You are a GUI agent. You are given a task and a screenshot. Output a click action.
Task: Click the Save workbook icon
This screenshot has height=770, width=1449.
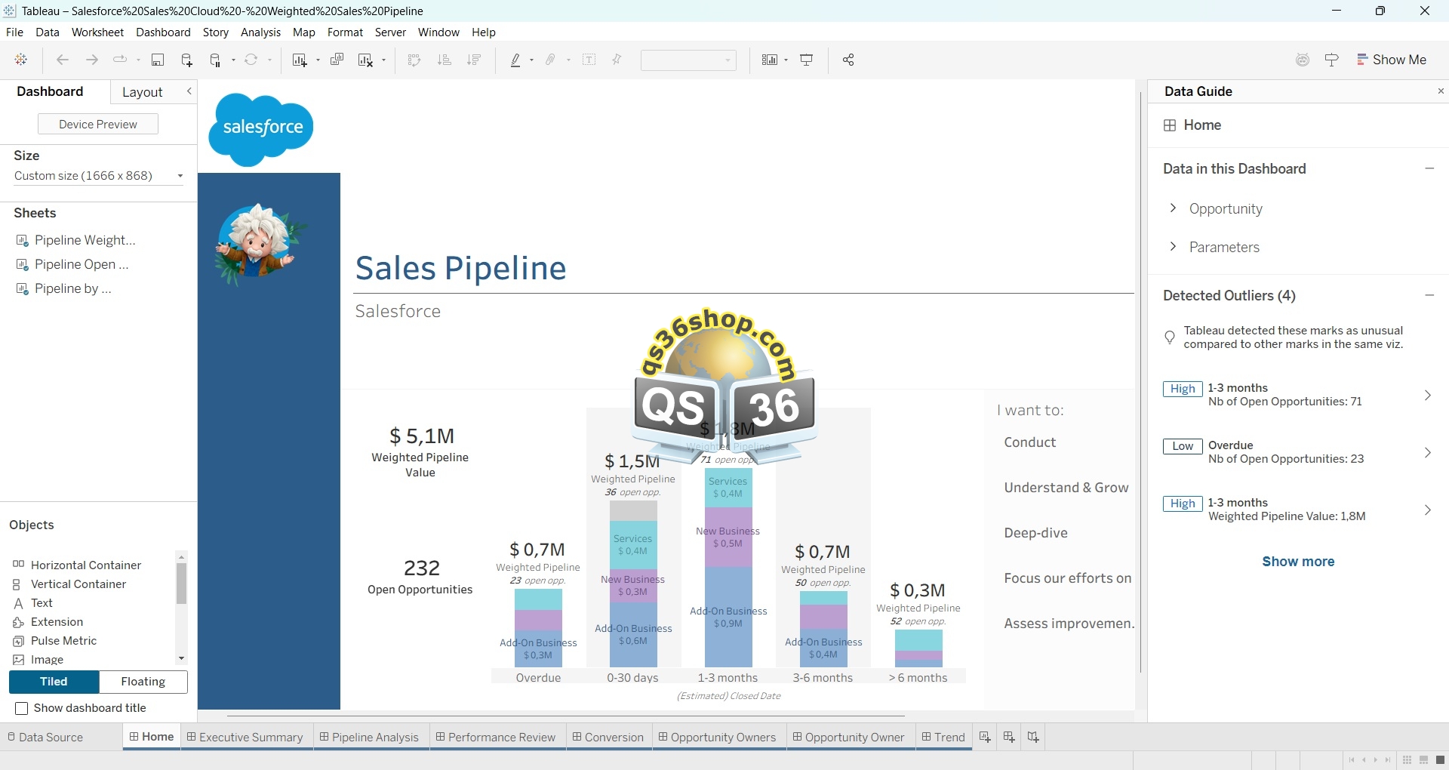(158, 60)
